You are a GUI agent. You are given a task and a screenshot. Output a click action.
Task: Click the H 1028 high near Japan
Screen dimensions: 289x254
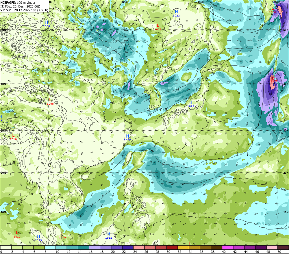[191, 104]
